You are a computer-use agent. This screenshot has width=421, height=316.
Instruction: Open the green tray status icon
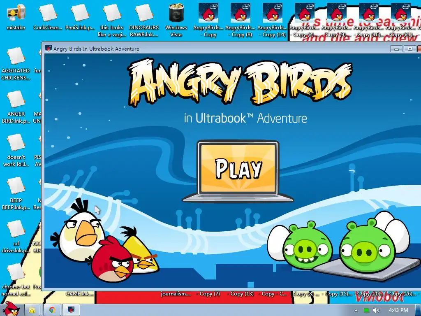pos(366,310)
